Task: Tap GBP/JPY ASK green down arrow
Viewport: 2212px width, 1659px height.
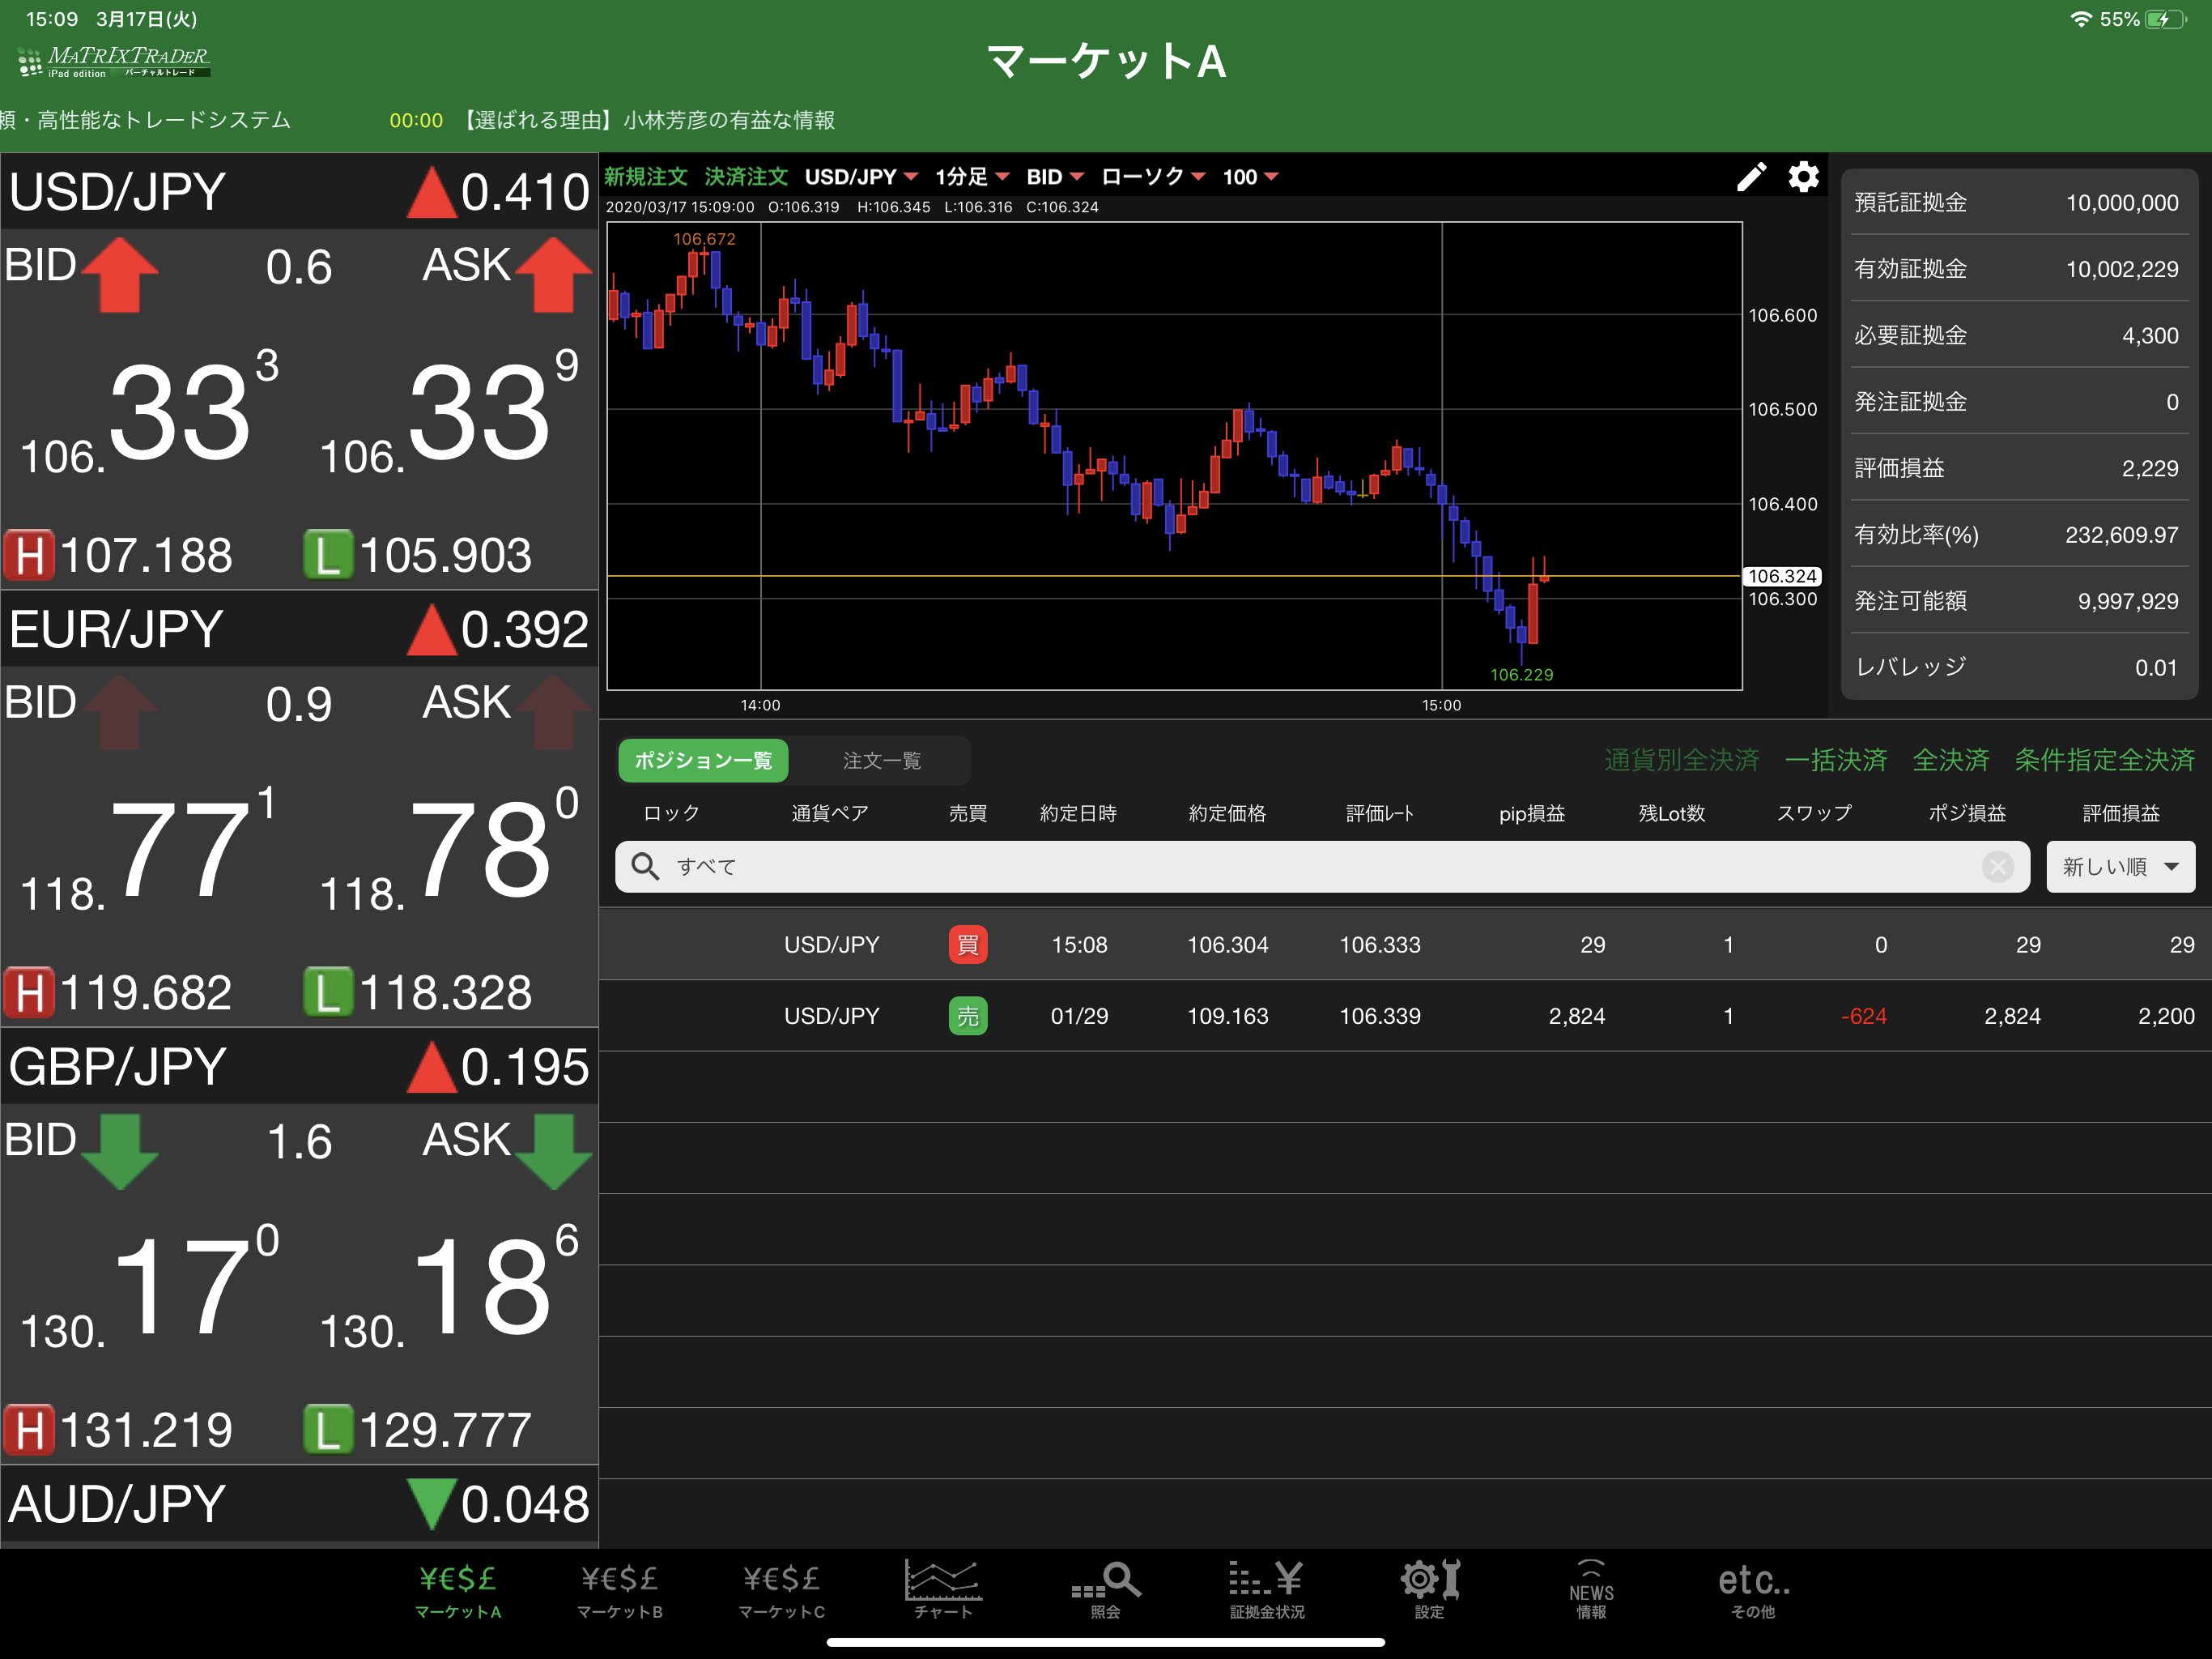Action: pyautogui.click(x=554, y=1151)
